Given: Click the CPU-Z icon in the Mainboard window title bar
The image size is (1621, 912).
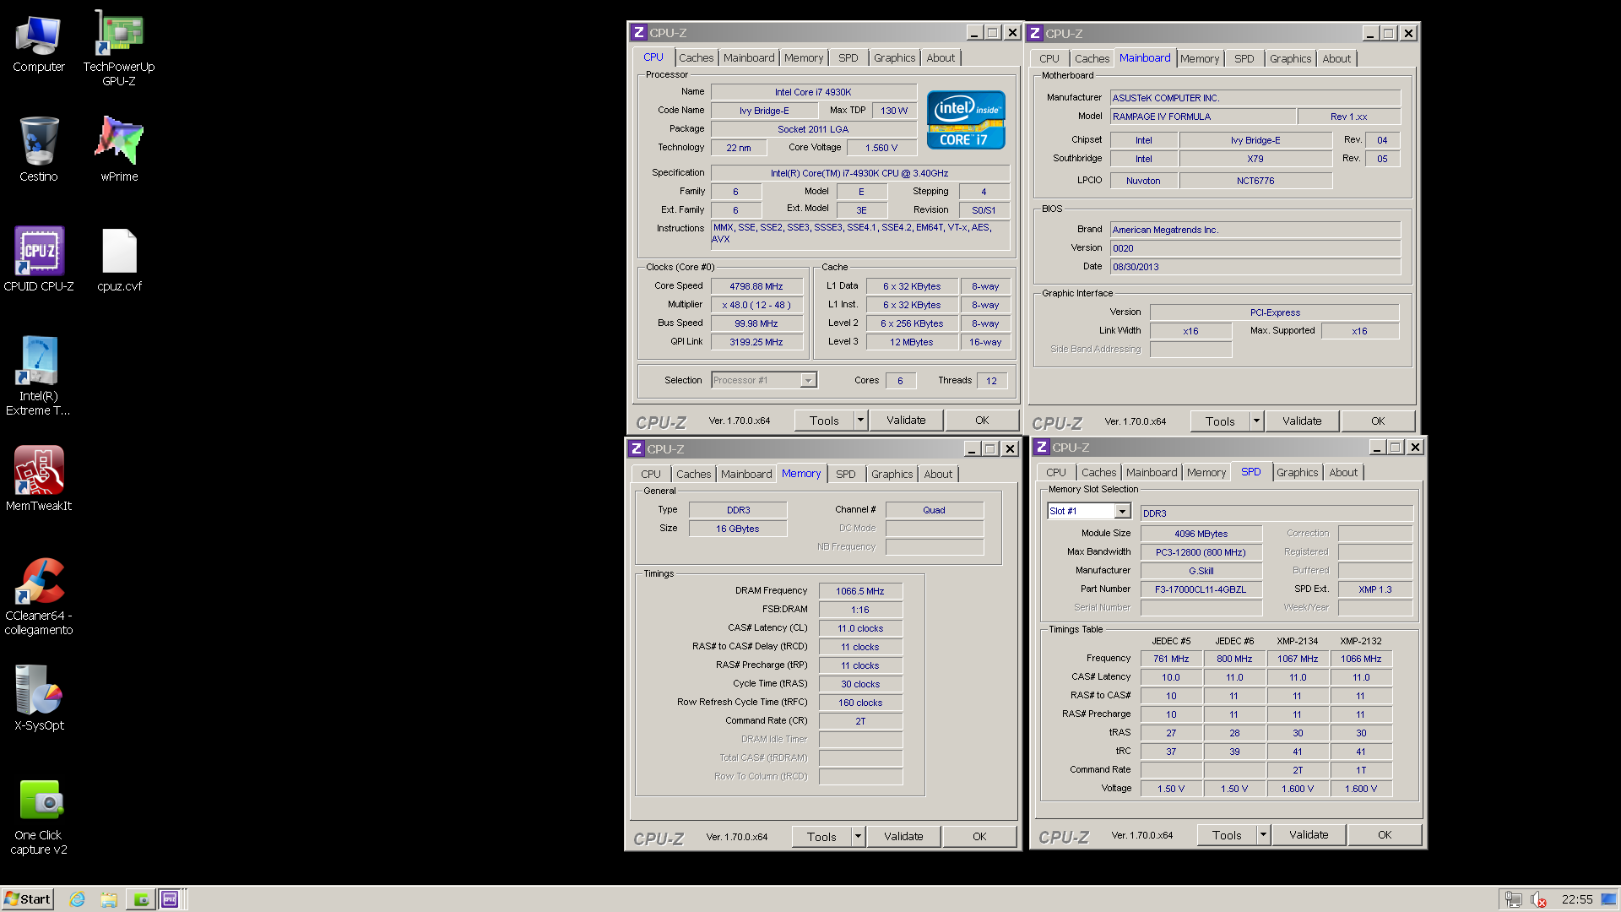Looking at the screenshot, I should [1035, 33].
